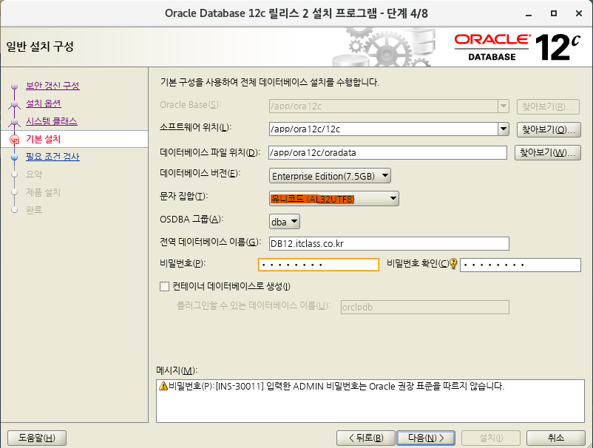Focus the 데이터베이스 파일 위치 field
593x448 pixels.
387,153
